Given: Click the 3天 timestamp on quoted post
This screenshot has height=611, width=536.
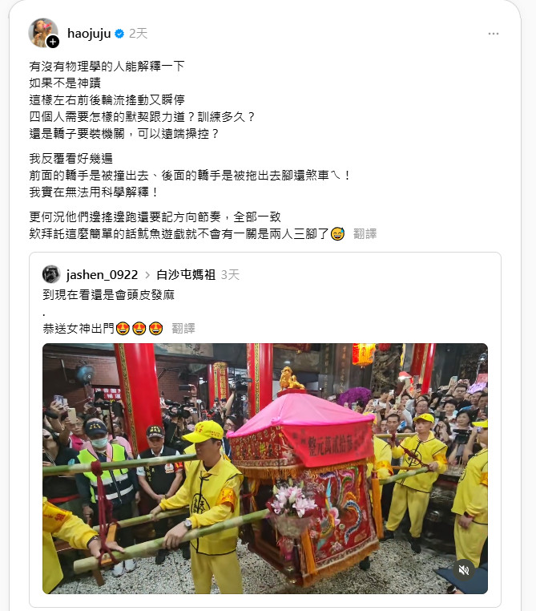Looking at the screenshot, I should point(230,275).
